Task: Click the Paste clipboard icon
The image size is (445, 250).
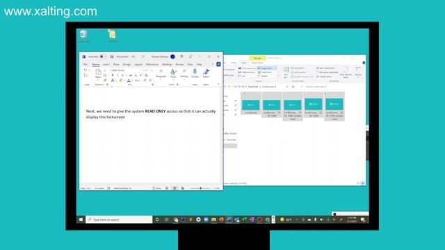Action: [x=98, y=72]
